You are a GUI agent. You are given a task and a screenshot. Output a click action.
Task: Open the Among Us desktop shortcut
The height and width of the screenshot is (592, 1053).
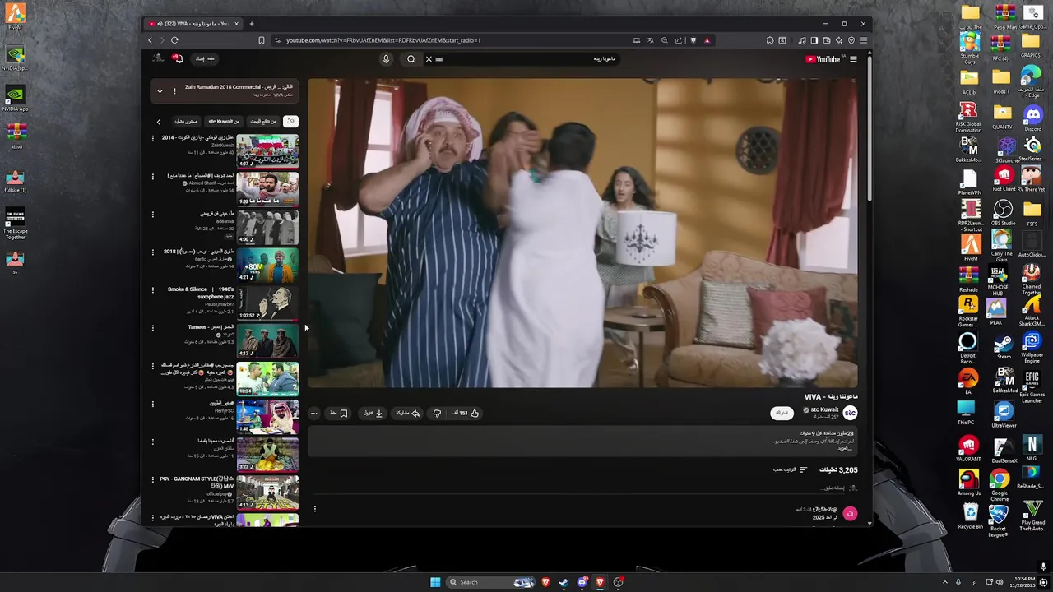968,483
